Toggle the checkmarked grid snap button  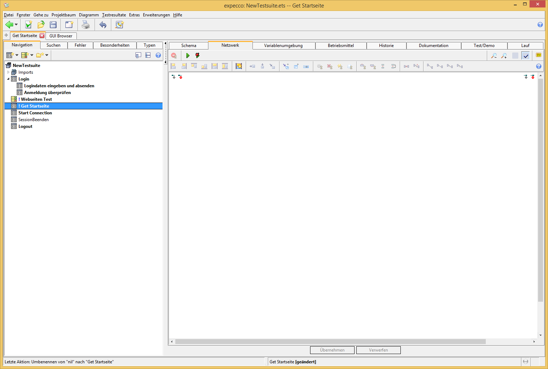coord(525,56)
